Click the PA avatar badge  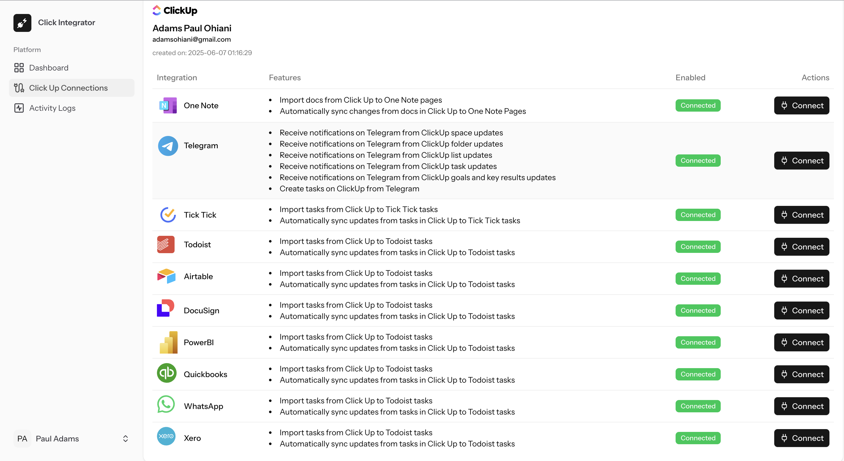point(22,439)
